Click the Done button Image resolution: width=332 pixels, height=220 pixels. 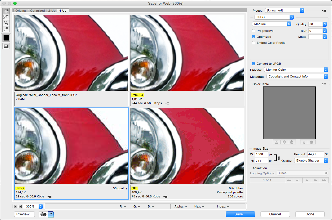tap(310, 214)
